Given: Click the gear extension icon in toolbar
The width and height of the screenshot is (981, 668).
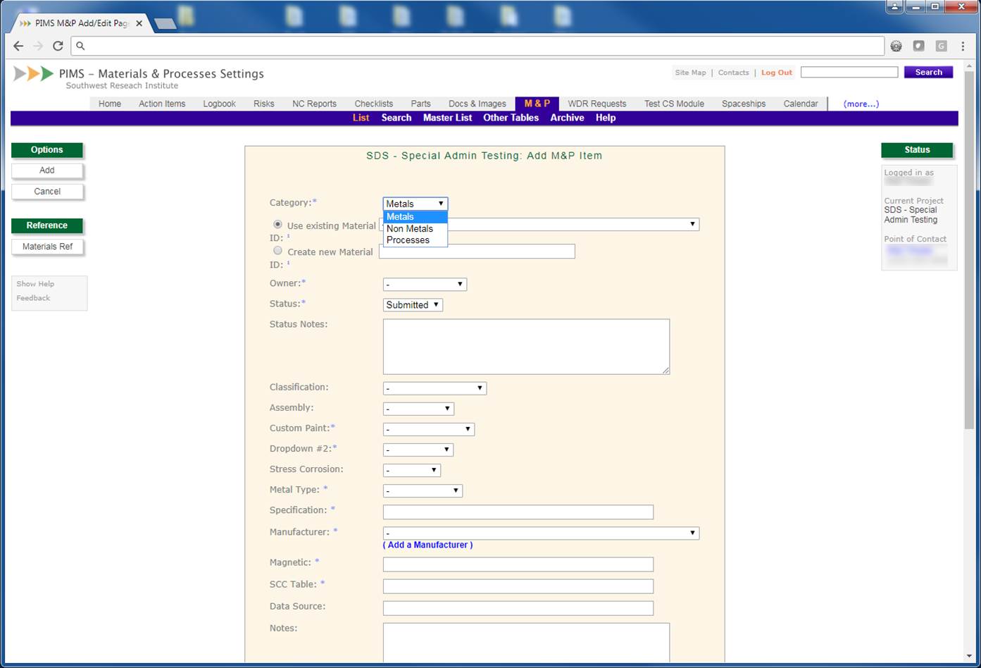Looking at the screenshot, I should [x=896, y=46].
